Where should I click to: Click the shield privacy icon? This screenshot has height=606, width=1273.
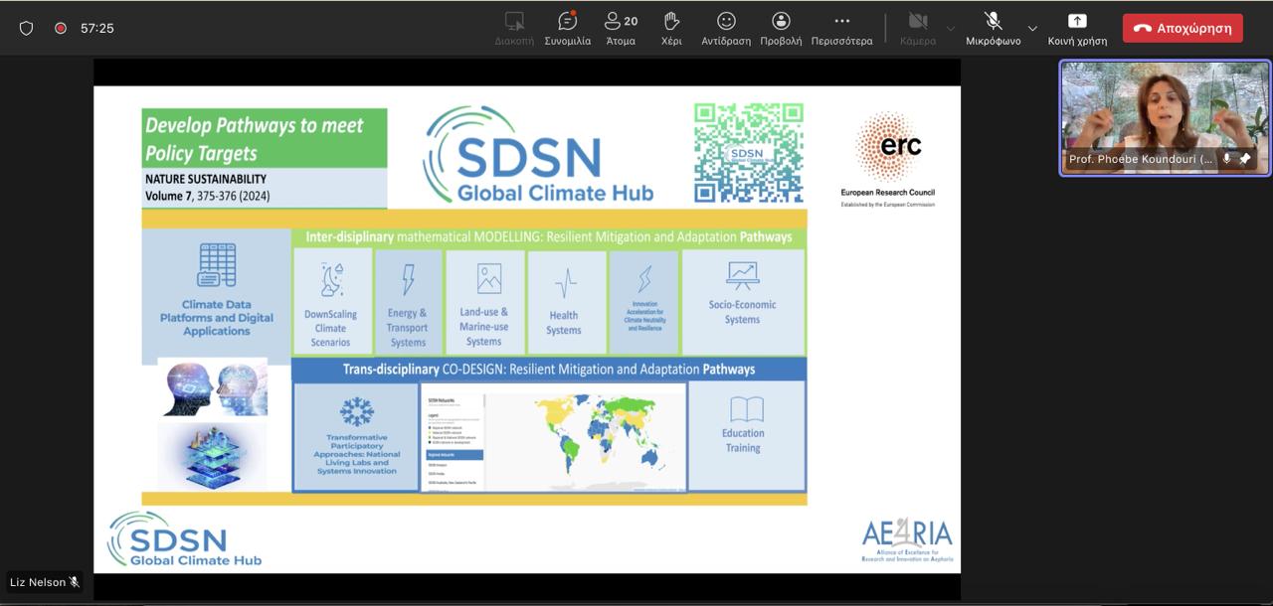[x=27, y=28]
